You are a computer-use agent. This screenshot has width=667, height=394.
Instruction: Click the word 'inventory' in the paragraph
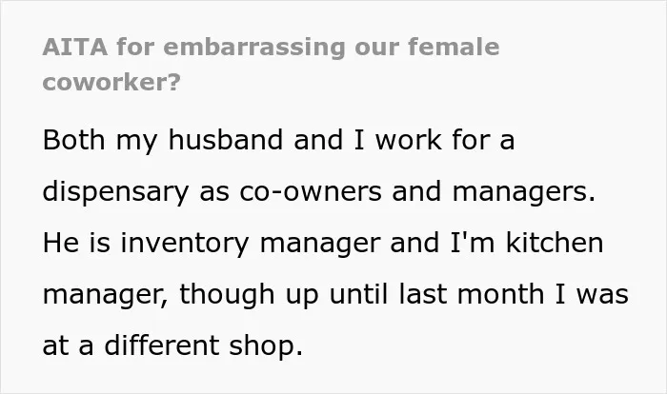pos(185,243)
